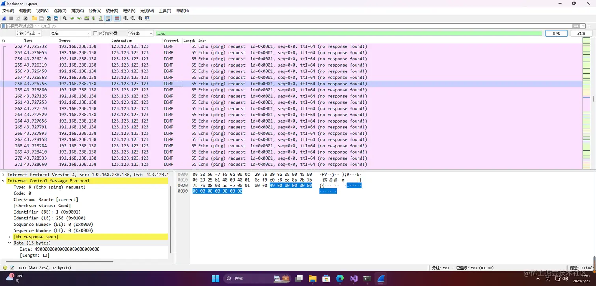Sort by the Protocol column header

click(171, 40)
